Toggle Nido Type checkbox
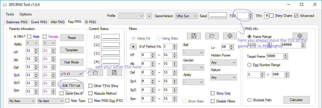 coord(67,101)
